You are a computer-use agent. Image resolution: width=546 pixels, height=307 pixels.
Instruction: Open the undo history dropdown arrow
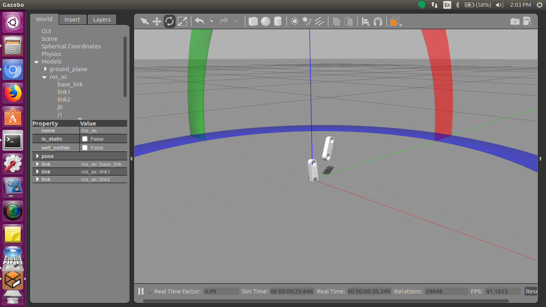[211, 21]
